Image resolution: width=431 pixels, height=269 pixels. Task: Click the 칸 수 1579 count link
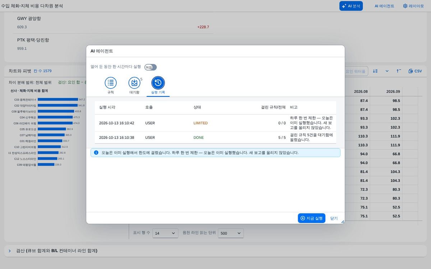[43, 71]
